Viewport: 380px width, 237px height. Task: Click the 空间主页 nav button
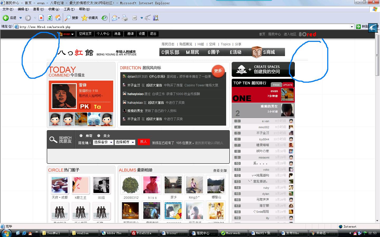click(x=85, y=34)
